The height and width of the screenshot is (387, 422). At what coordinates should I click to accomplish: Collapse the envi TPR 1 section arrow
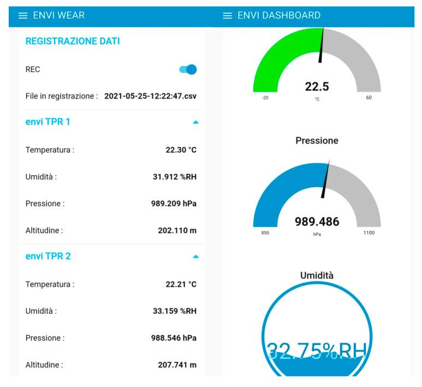[x=195, y=122]
